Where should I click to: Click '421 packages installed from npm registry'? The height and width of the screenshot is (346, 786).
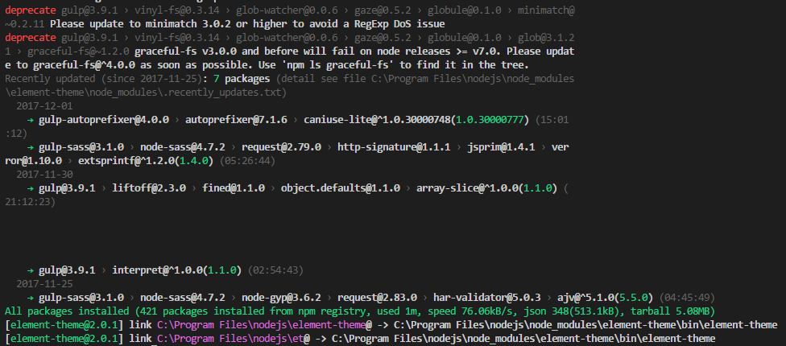pos(254,311)
